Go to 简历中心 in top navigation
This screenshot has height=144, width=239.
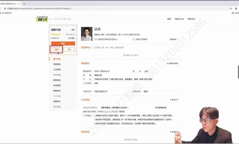pos(191,19)
